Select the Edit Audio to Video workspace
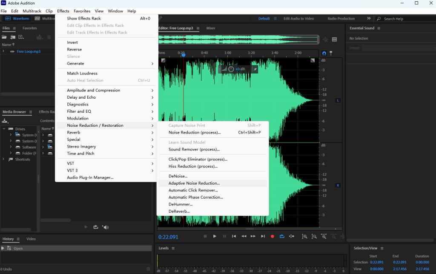The width and height of the screenshot is (436, 274). 298,19
